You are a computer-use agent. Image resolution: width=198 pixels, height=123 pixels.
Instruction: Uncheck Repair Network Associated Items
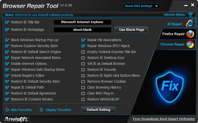(7, 58)
